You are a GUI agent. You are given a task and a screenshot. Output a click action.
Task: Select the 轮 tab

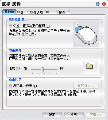click(51, 12)
